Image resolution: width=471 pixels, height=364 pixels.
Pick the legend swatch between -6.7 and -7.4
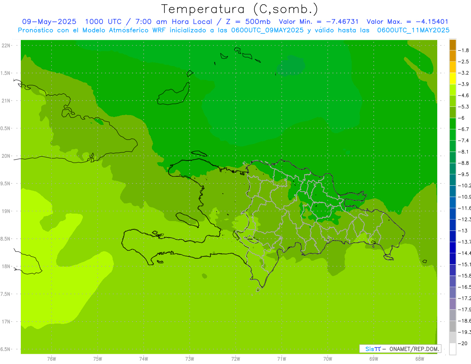(x=453, y=135)
